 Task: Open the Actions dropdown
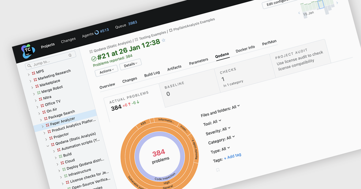[x=106, y=71]
